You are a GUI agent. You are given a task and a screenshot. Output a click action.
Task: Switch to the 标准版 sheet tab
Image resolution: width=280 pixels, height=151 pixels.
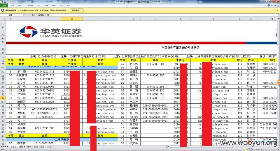tap(13, 147)
